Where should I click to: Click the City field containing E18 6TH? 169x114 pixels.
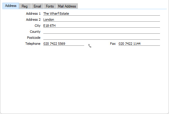pos(102,26)
